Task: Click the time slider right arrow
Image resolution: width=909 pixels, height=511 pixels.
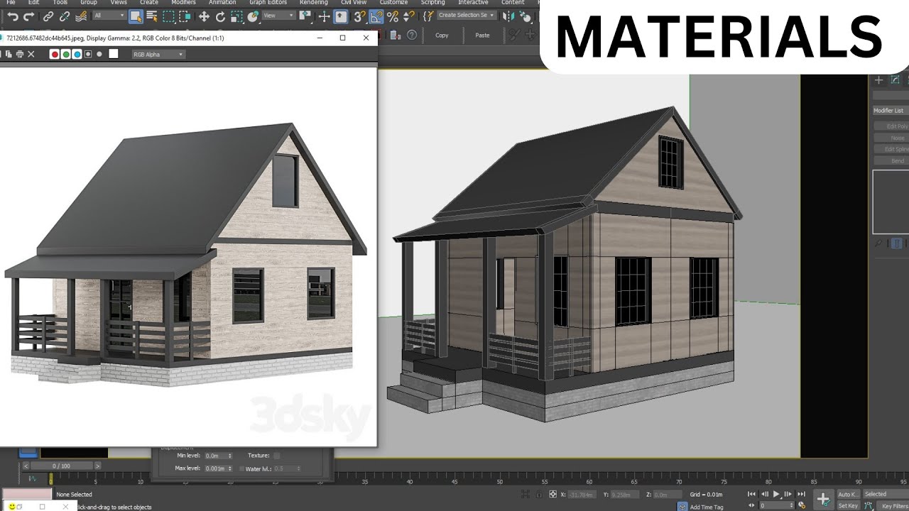Action: click(x=98, y=466)
